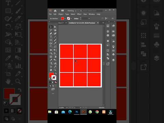This screenshot has width=164, height=123.
Task: Enable Draw Behind mode
Action: point(53,86)
